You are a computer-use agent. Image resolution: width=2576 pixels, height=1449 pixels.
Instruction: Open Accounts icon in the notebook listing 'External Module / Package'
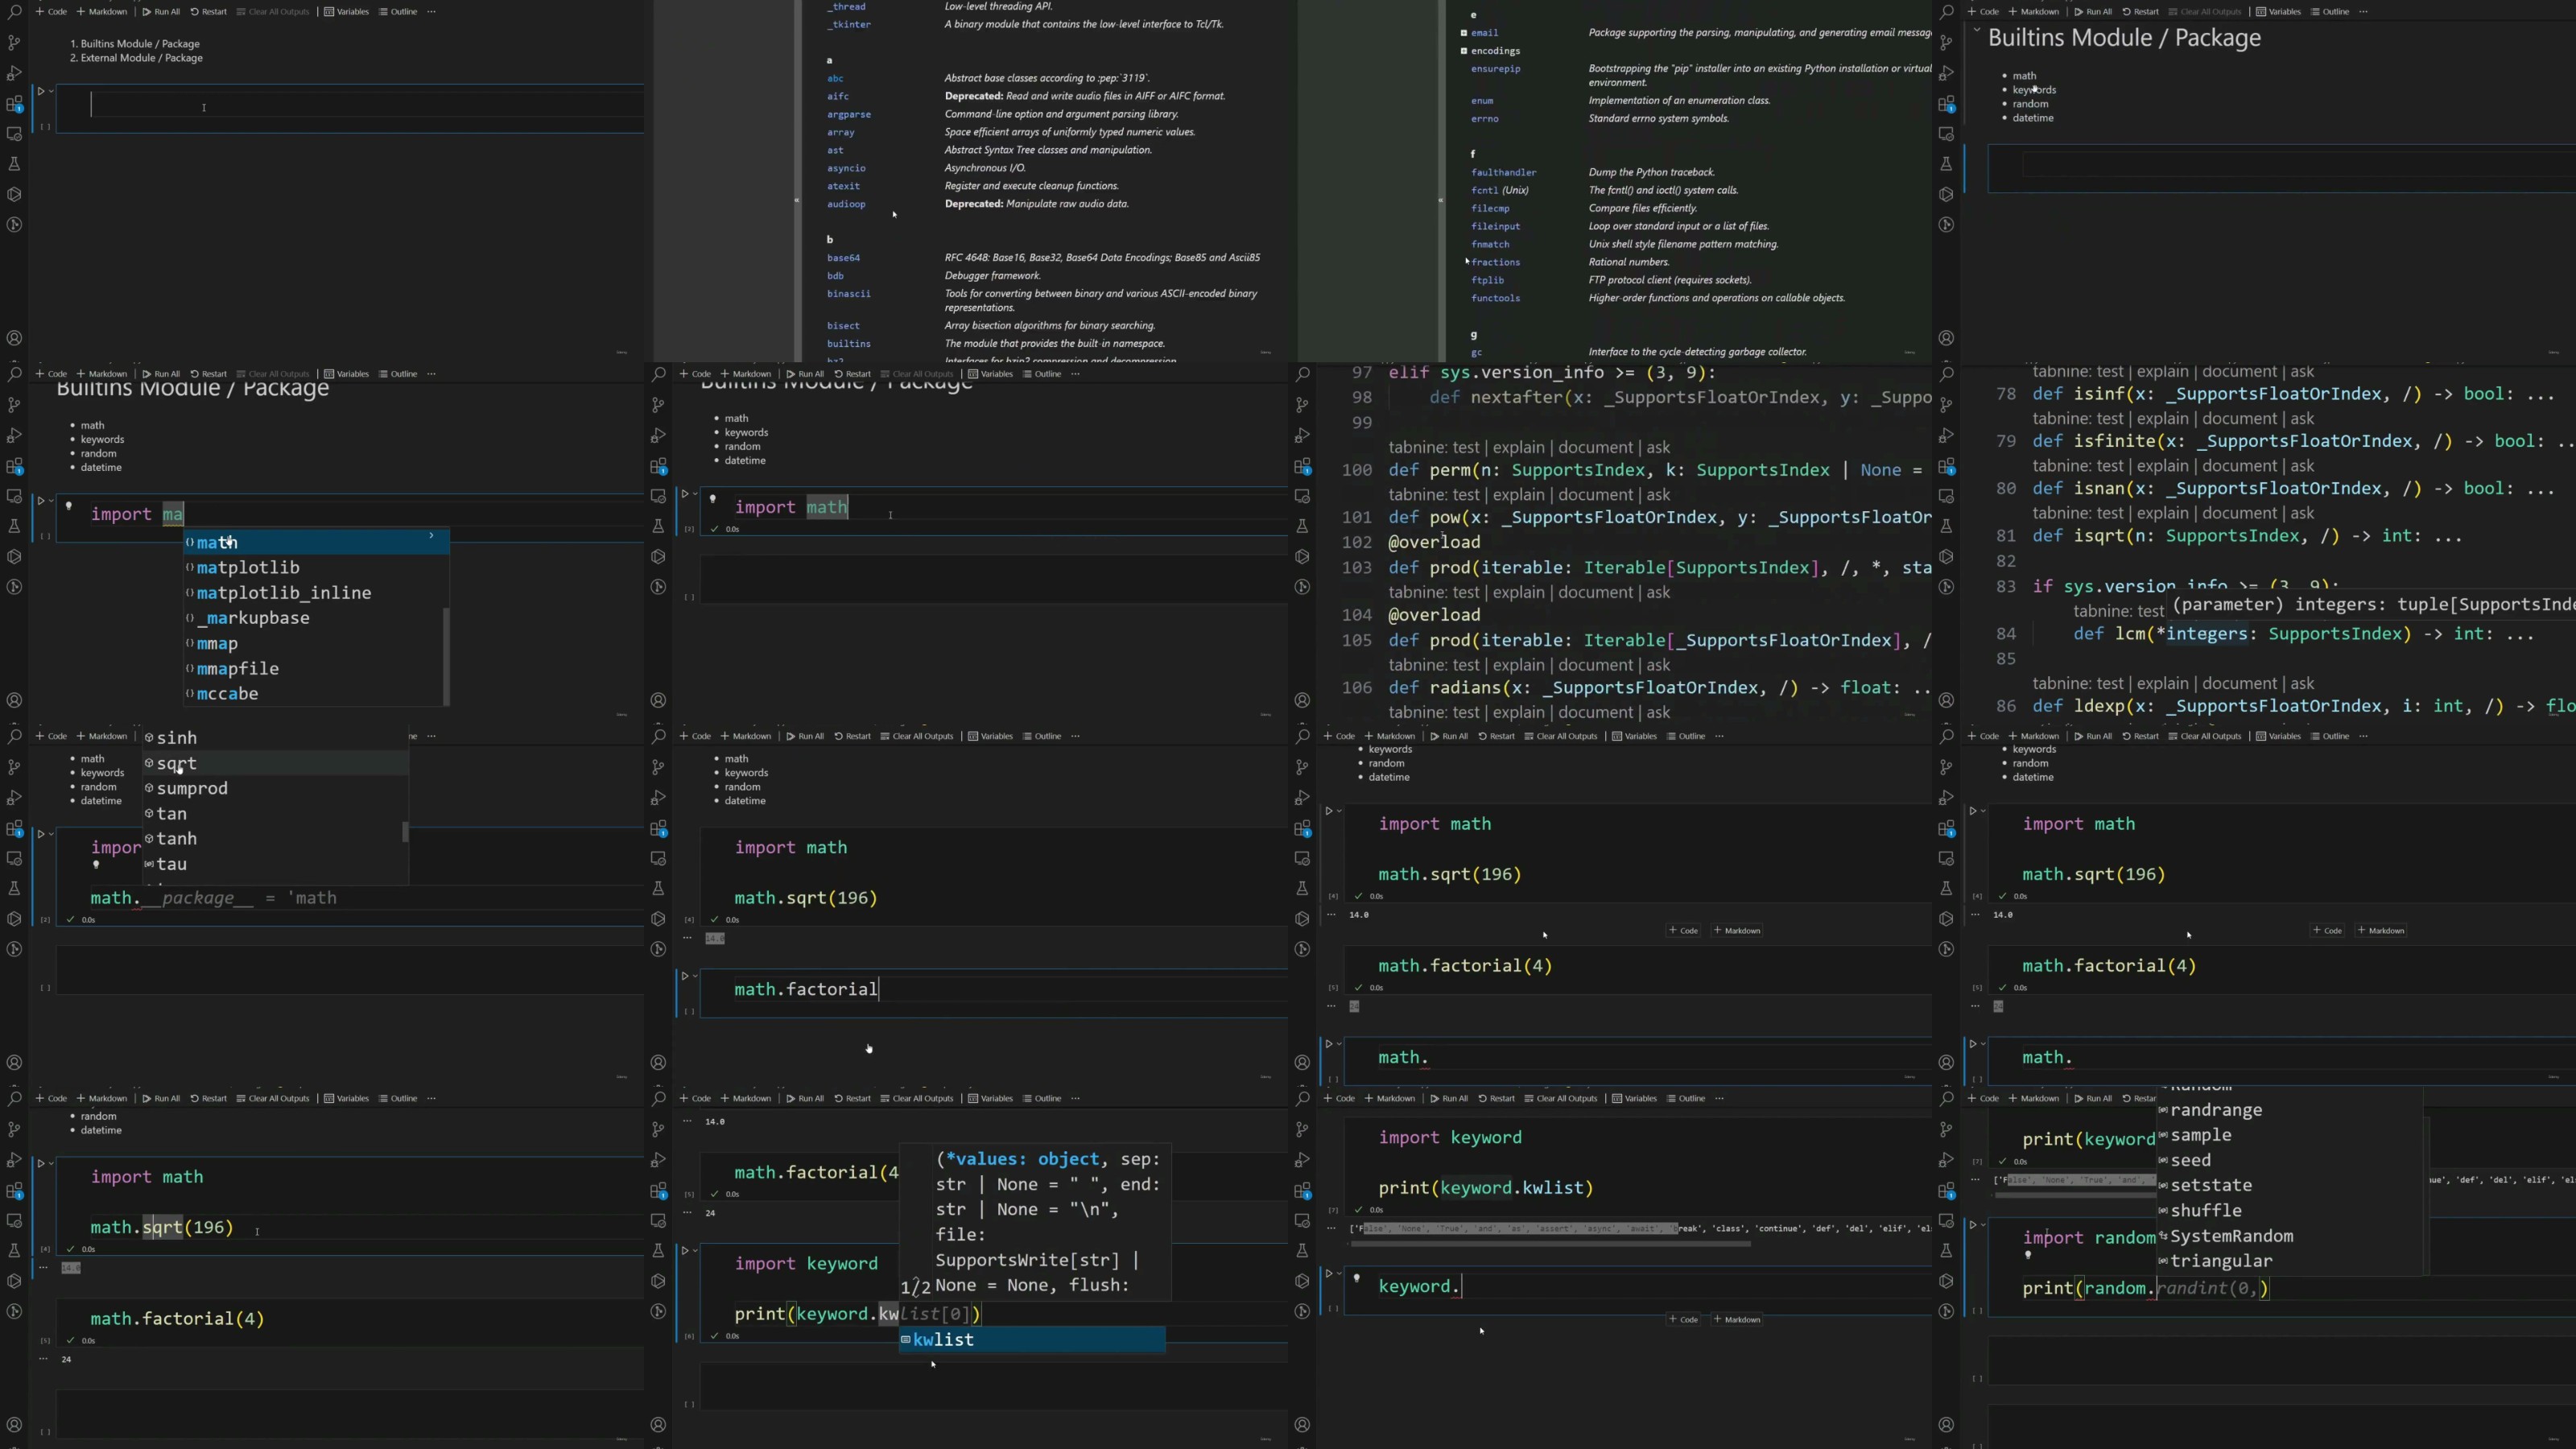(14, 338)
